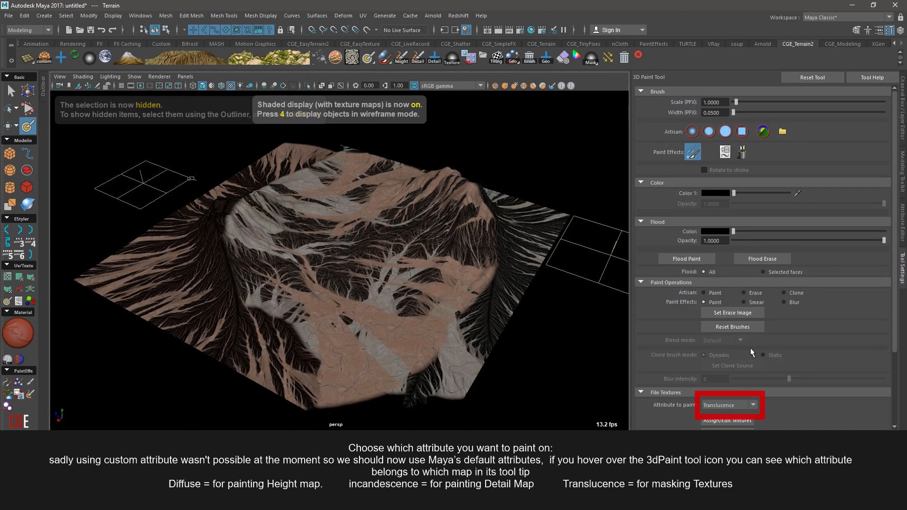Select the Paint Effects brush icon

(x=693, y=152)
